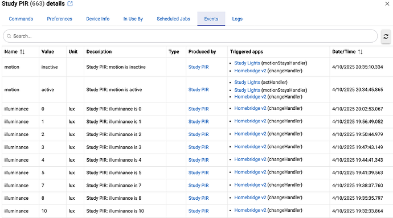
Task: Select the Events tab
Action: pos(211,19)
